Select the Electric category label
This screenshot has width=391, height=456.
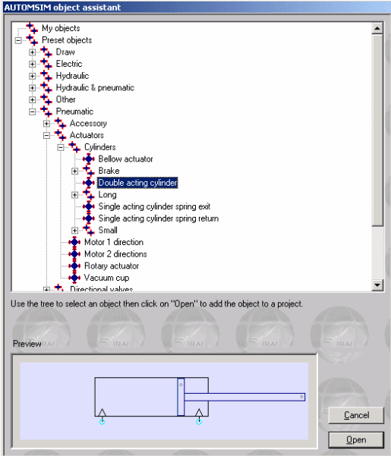click(69, 64)
